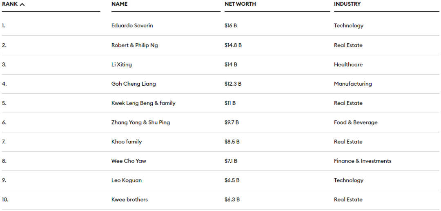Viewport: 441px width, 211px height.
Task: Select the Khoo family entry
Action: pyautogui.click(x=126, y=142)
